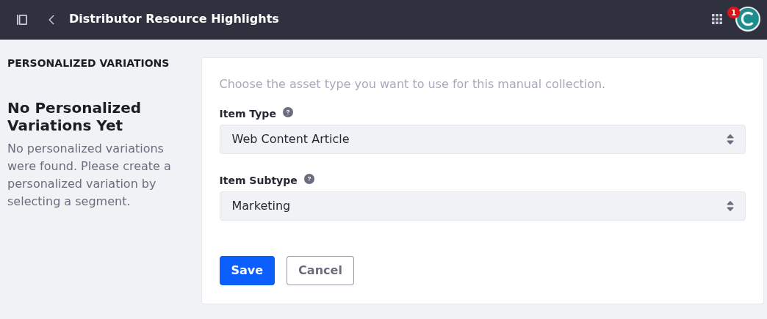Viewport: 767px width, 319px height.
Task: Click the Item Type selector arrows
Action: click(730, 139)
